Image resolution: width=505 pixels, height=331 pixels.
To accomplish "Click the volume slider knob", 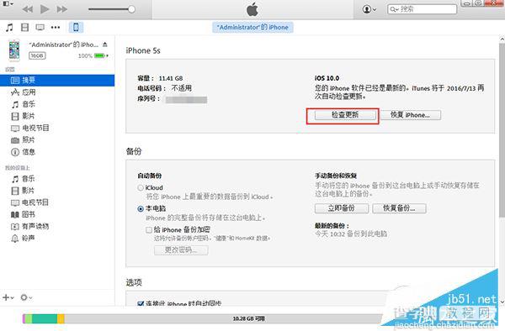I will click(x=131, y=9).
